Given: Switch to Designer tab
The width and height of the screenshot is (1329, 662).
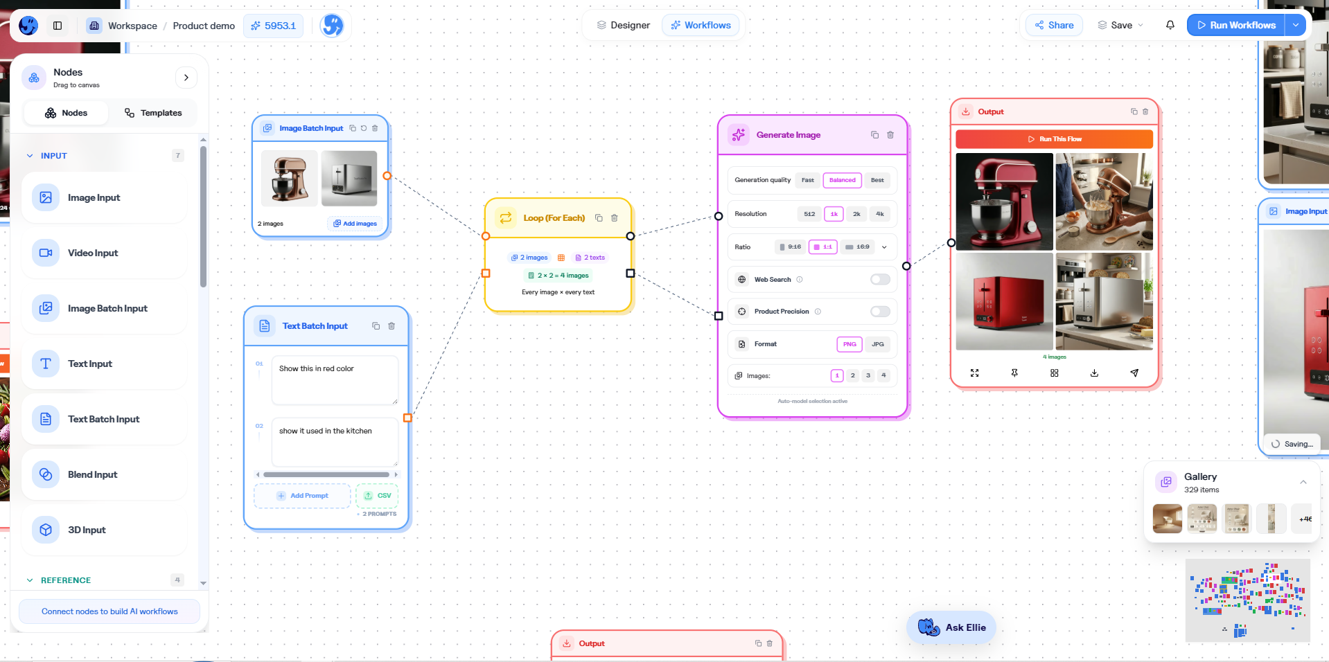Looking at the screenshot, I should [x=624, y=26].
